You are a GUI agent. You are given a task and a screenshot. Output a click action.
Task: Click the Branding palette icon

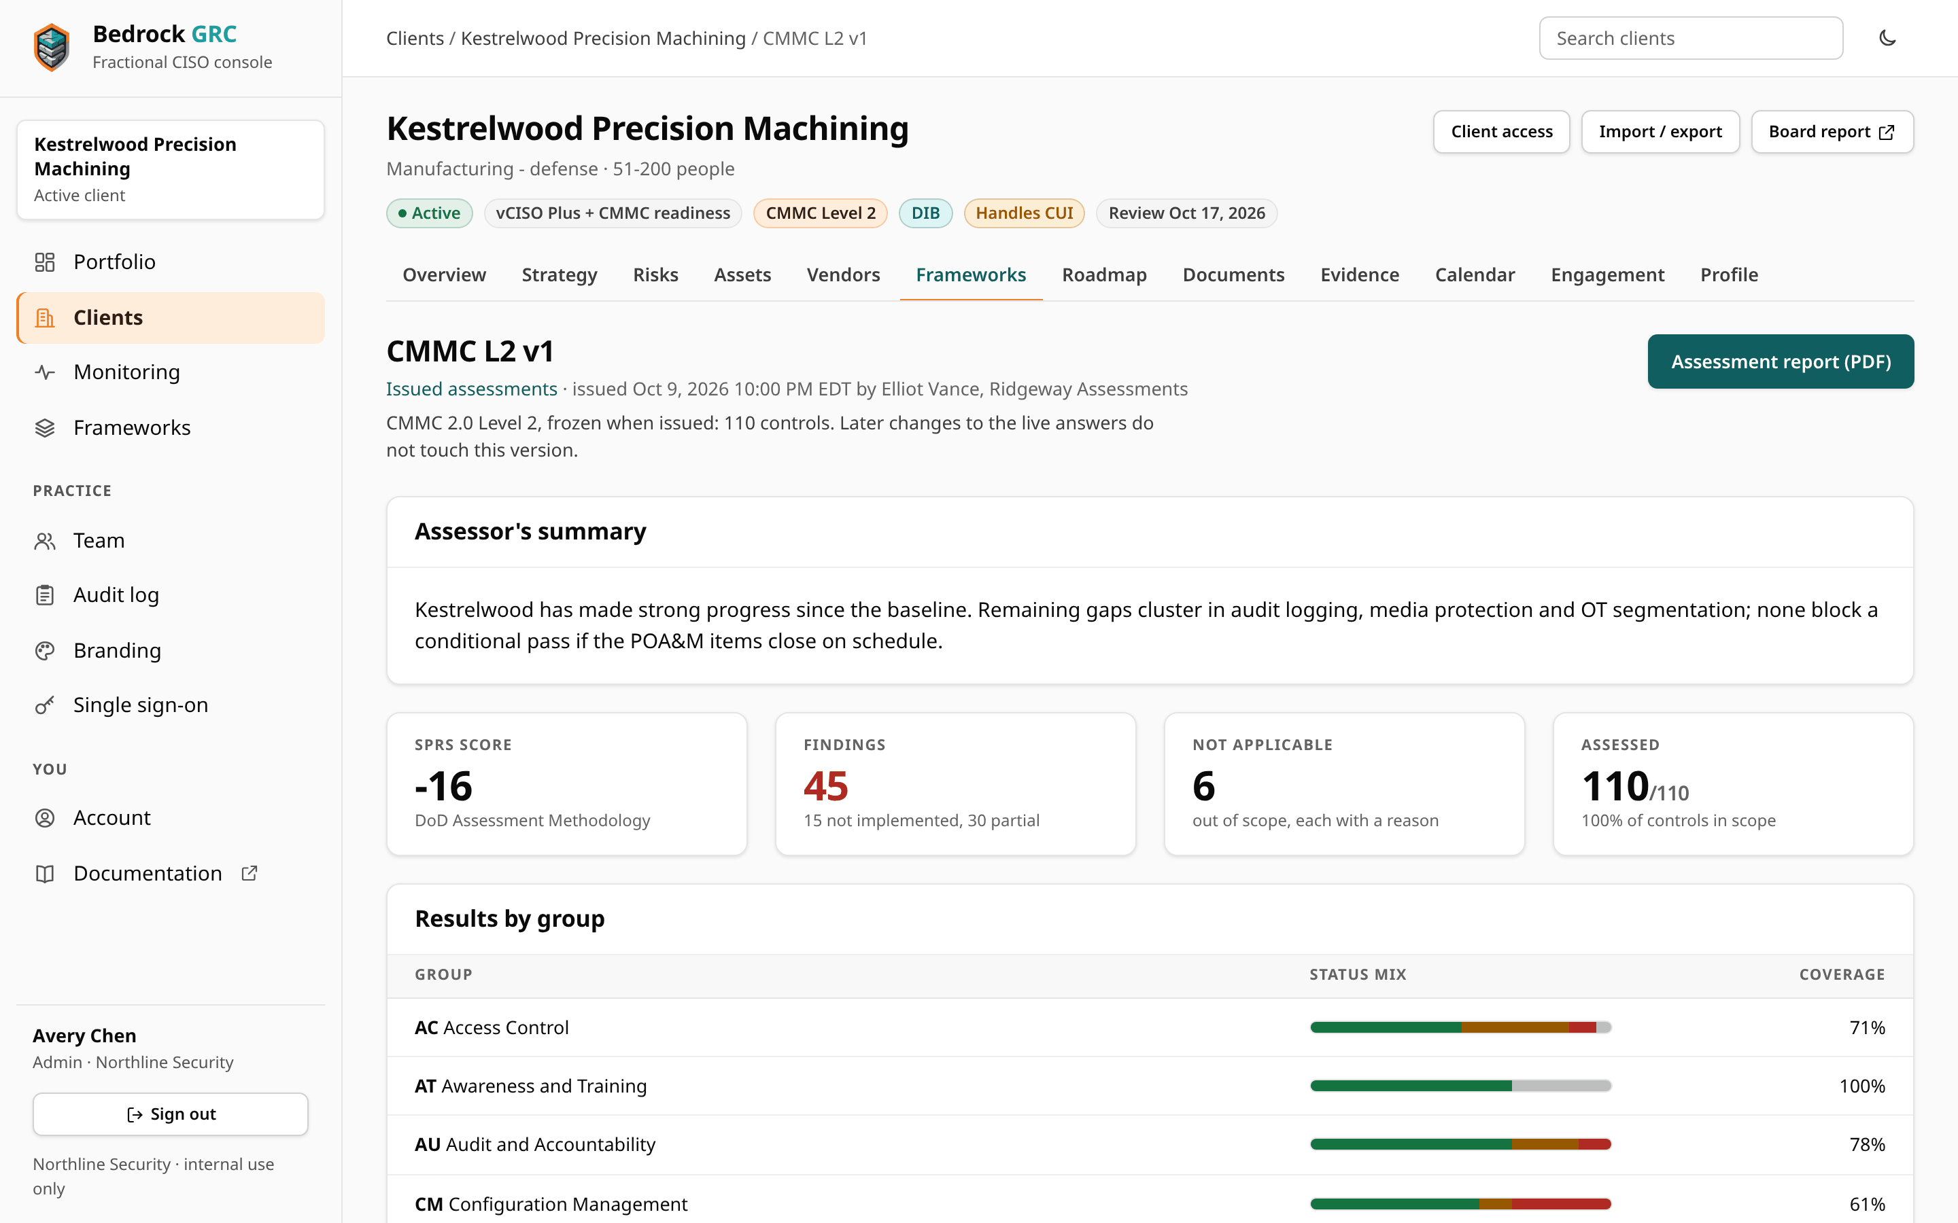(x=44, y=650)
